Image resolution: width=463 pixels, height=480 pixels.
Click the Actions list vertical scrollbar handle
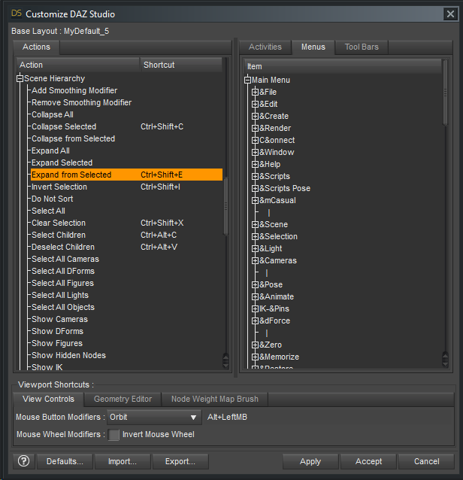point(226,206)
